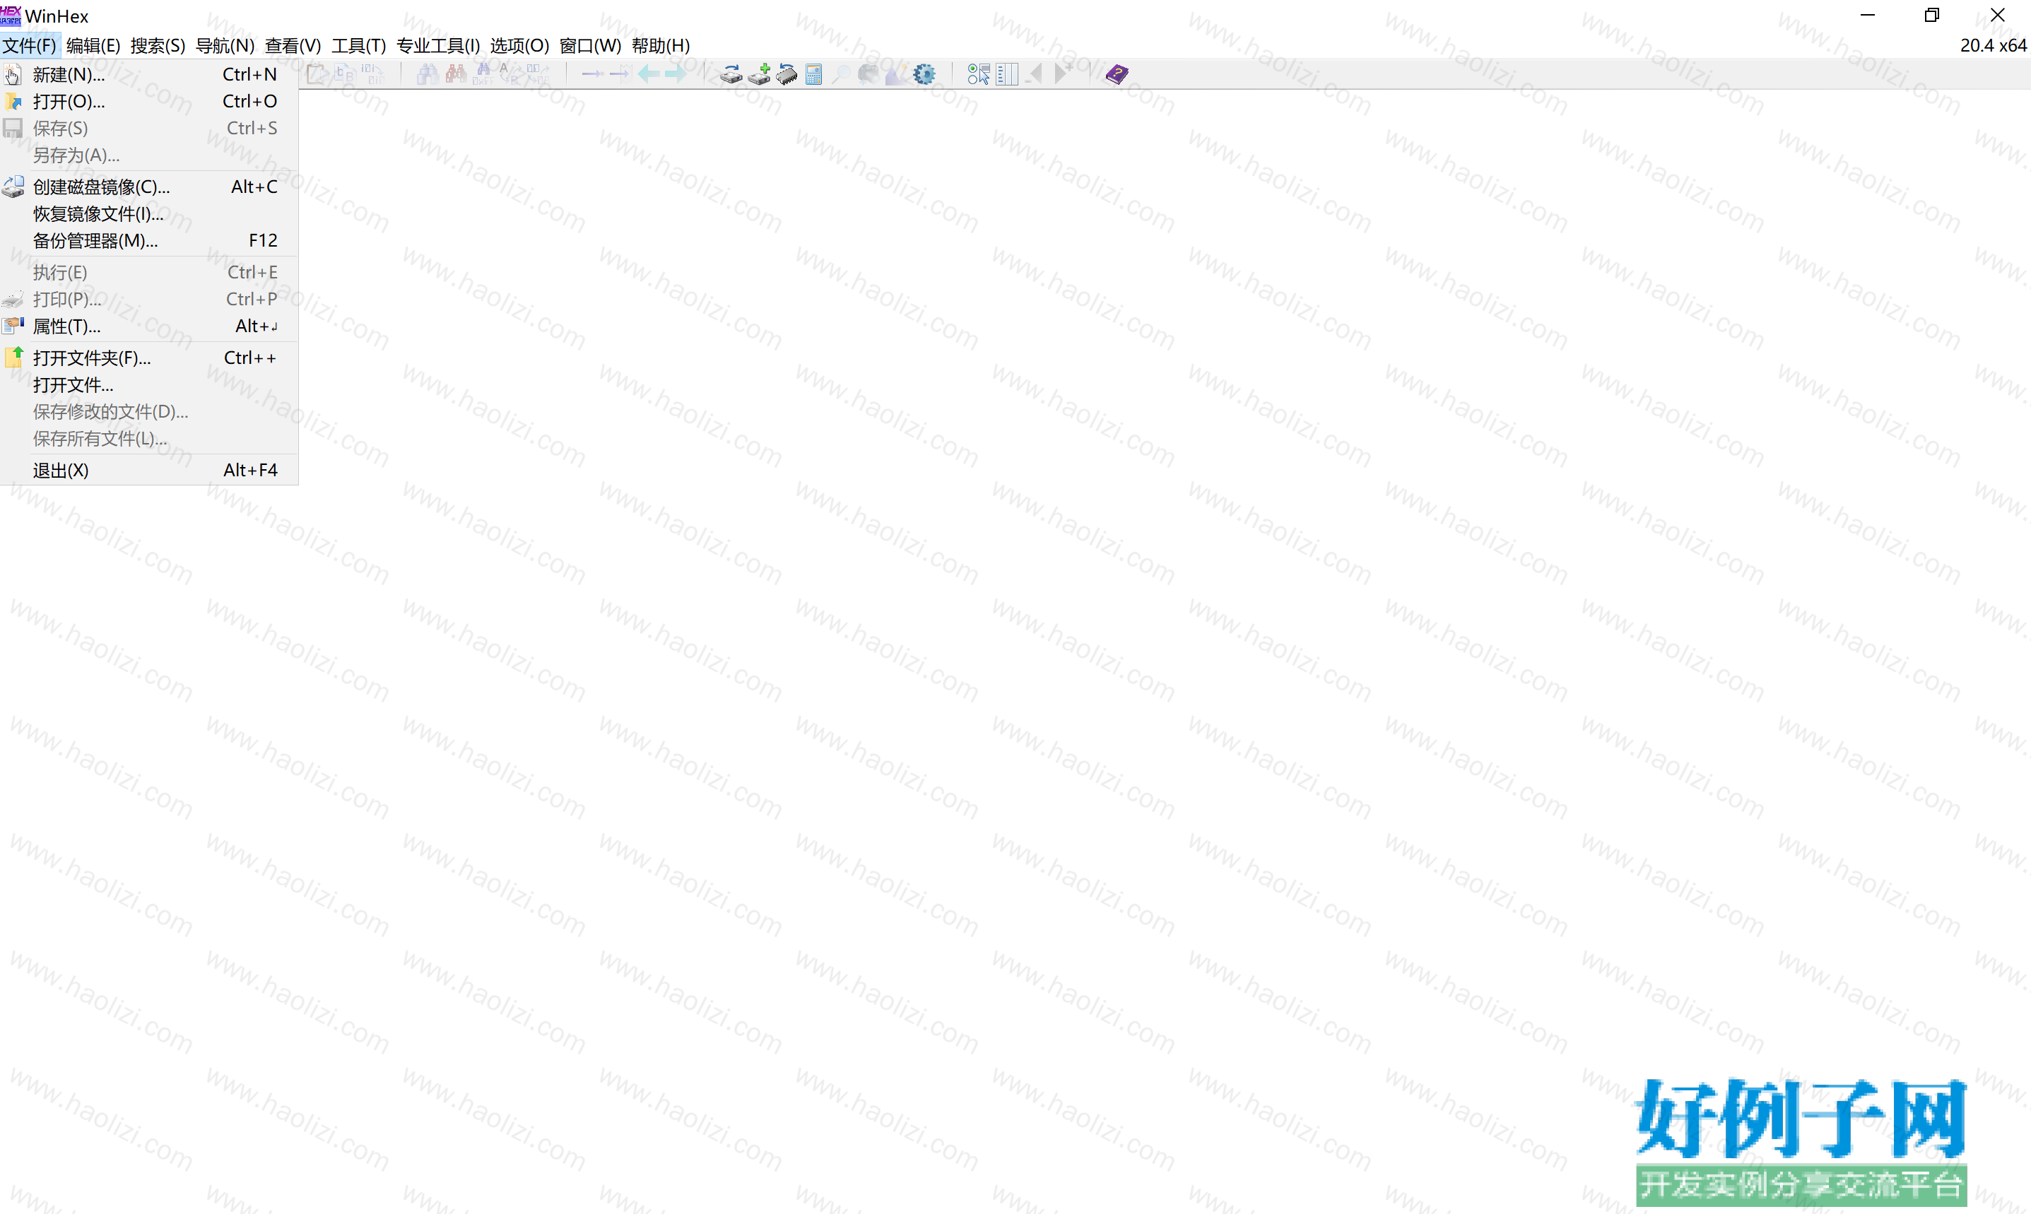This screenshot has width=2031, height=1214.
Task: Select the 保存(S) menu entry
Action: 149,129
